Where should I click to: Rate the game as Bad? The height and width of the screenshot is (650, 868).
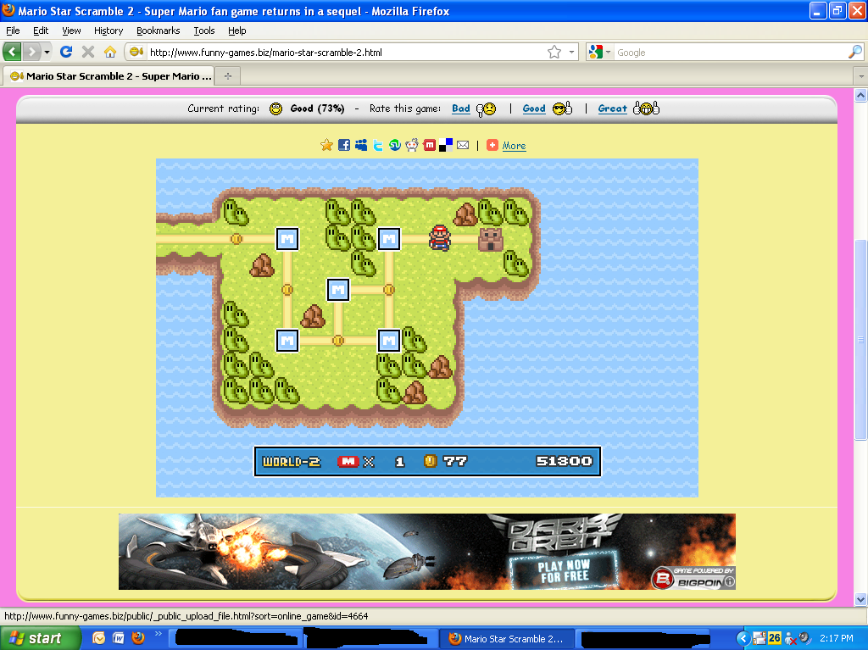[x=460, y=108]
